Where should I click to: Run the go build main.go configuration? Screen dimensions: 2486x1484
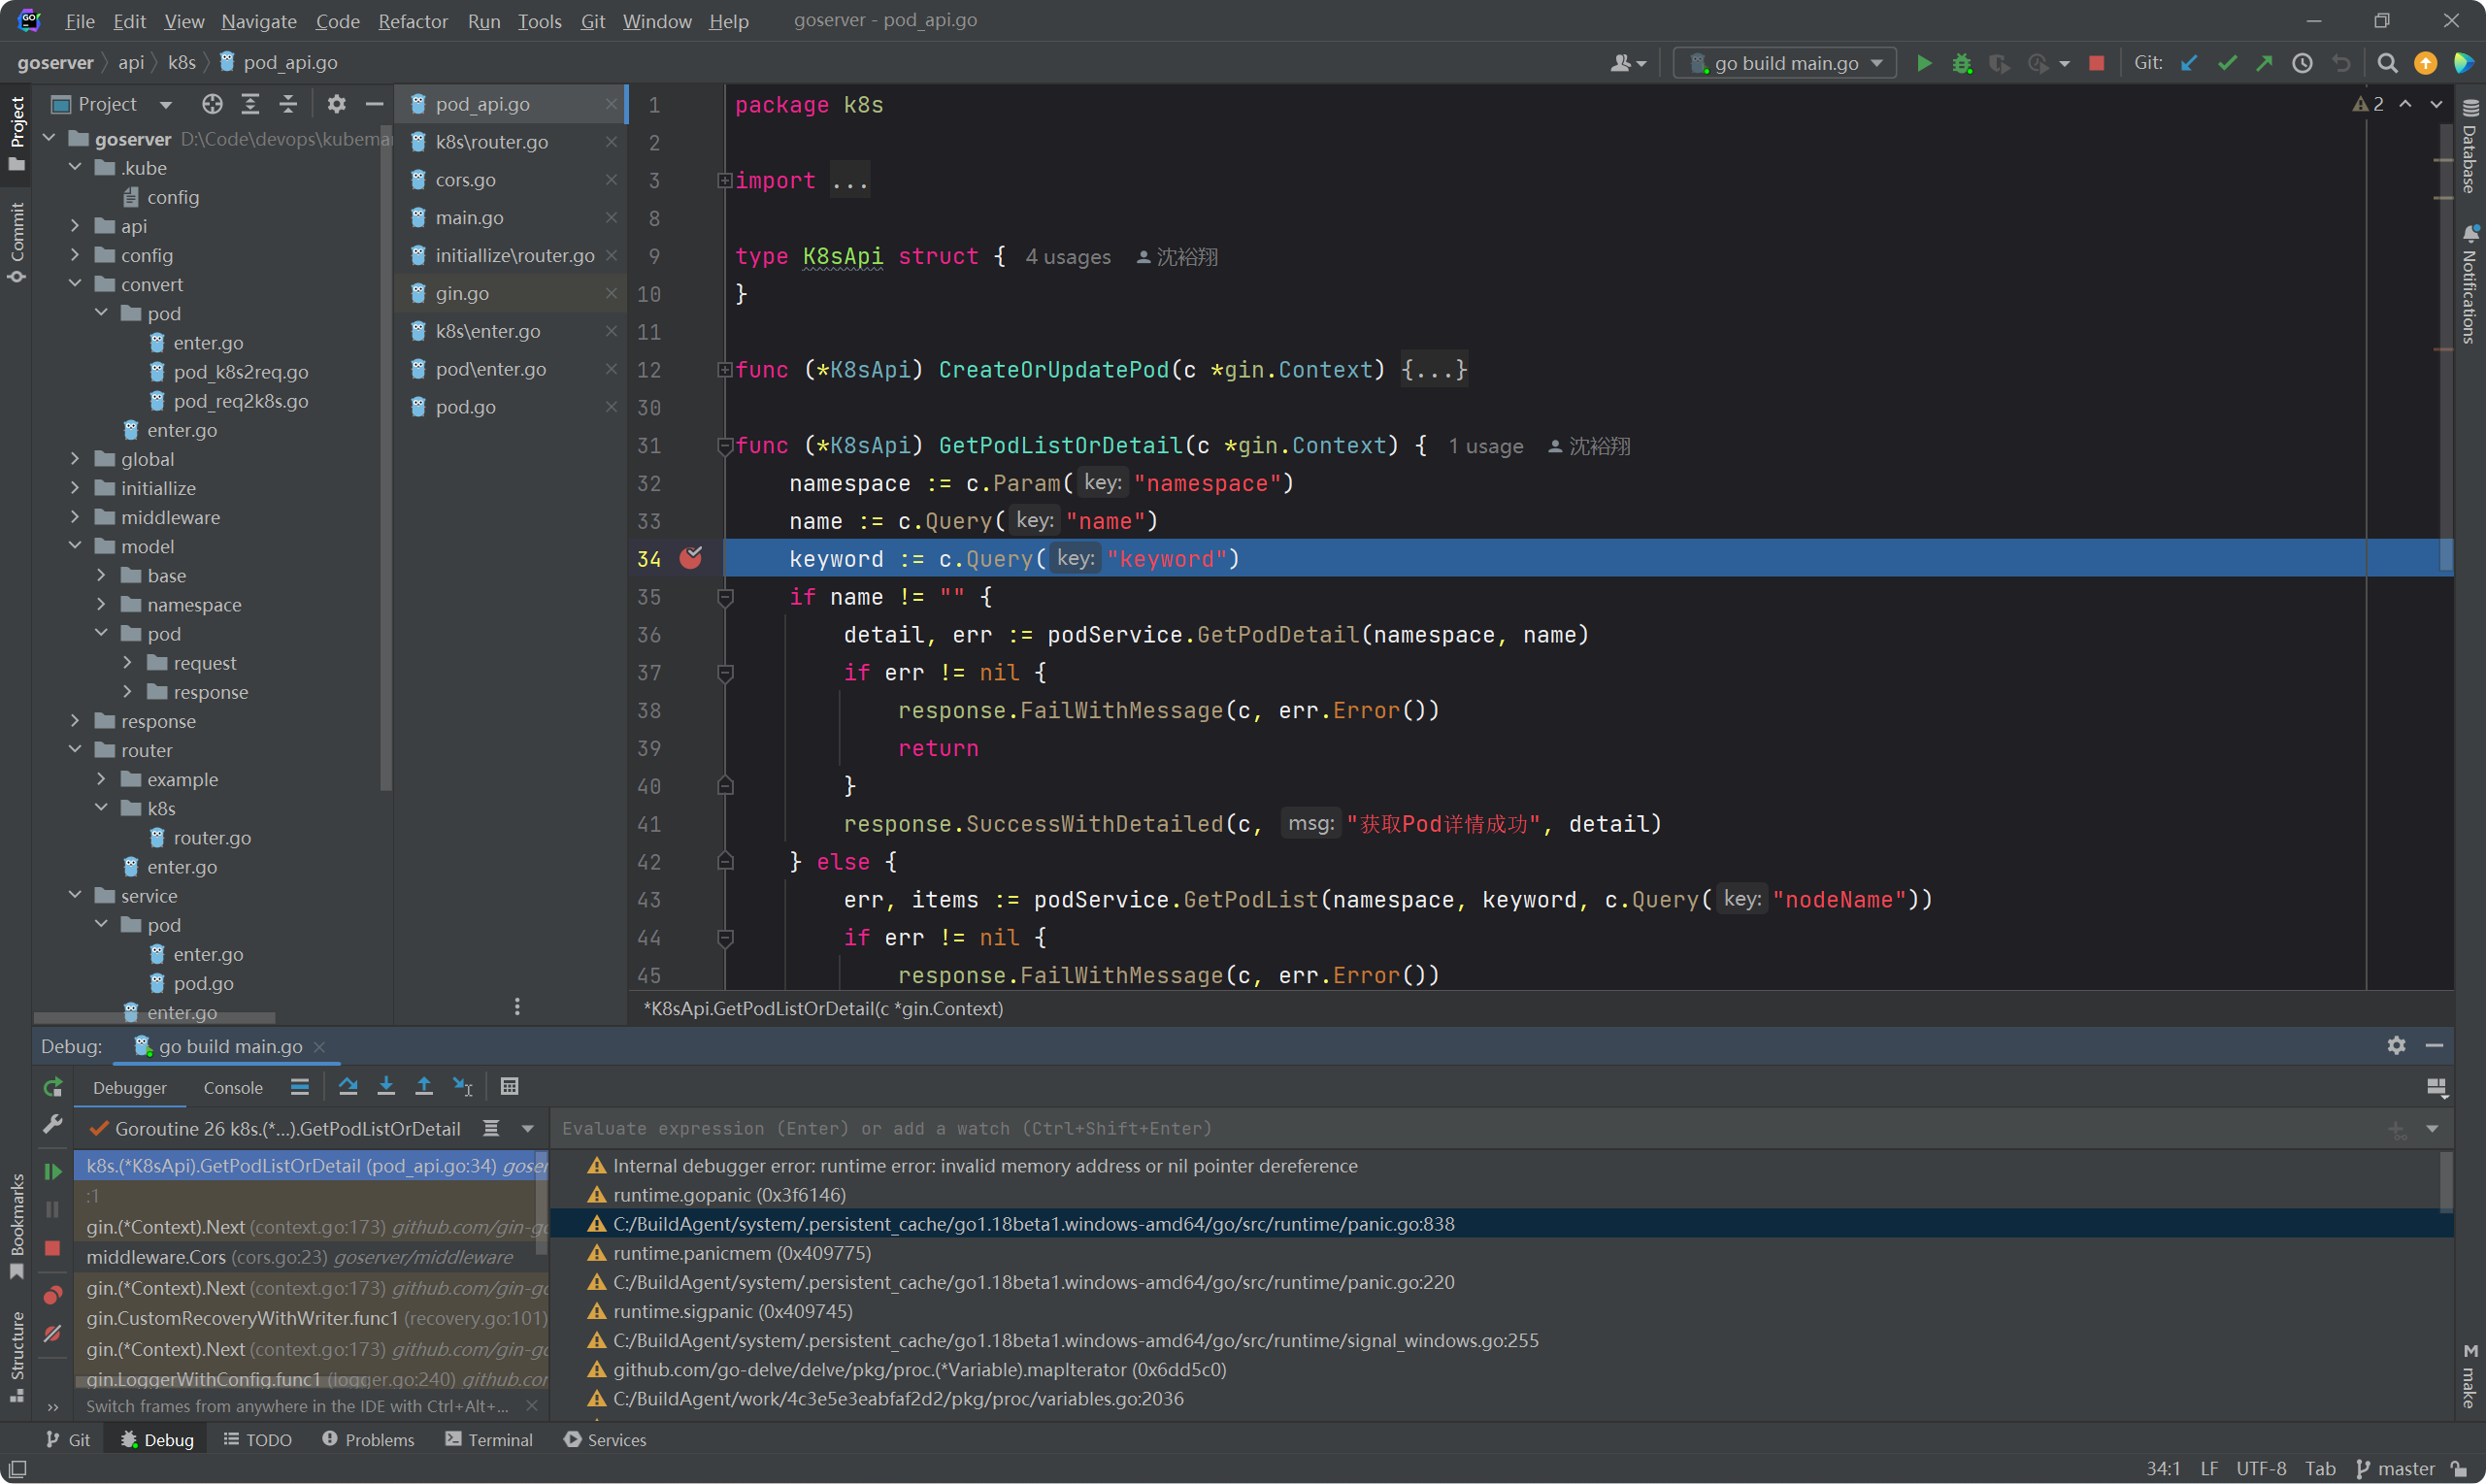(1923, 63)
